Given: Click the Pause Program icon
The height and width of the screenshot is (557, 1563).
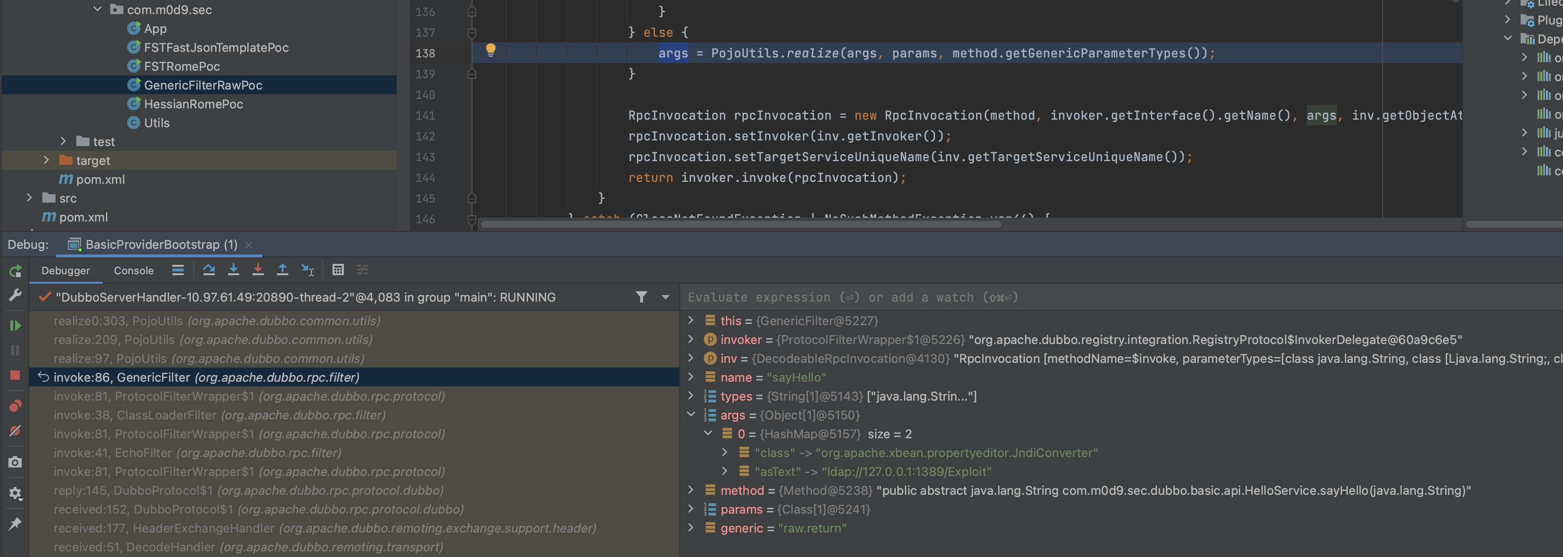Looking at the screenshot, I should [15, 350].
